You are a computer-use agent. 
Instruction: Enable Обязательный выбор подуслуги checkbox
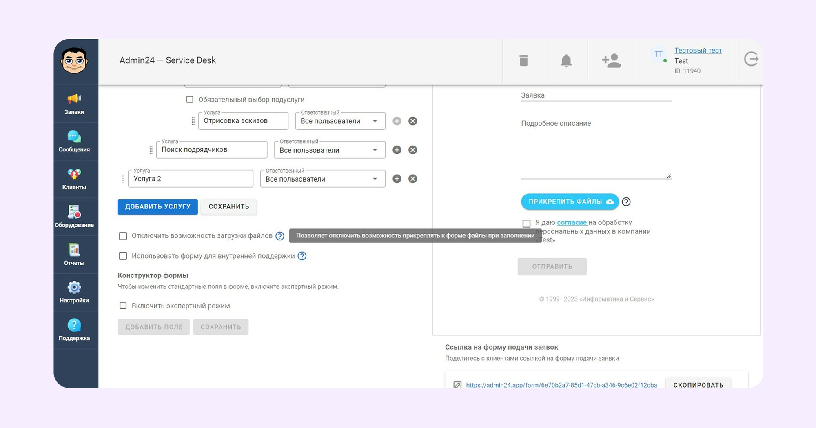[x=190, y=100]
